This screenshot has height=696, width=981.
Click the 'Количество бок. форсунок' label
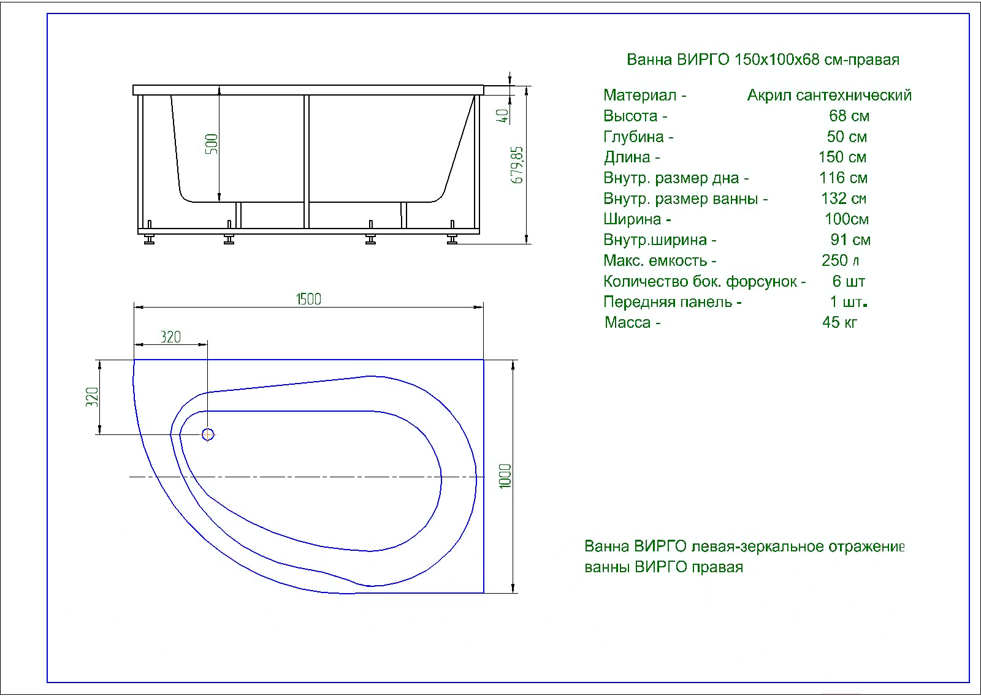click(704, 282)
